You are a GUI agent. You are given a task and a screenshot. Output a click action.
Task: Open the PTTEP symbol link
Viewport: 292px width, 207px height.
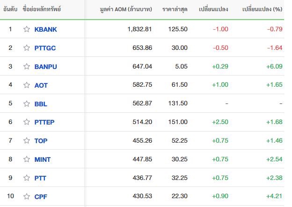click(44, 122)
